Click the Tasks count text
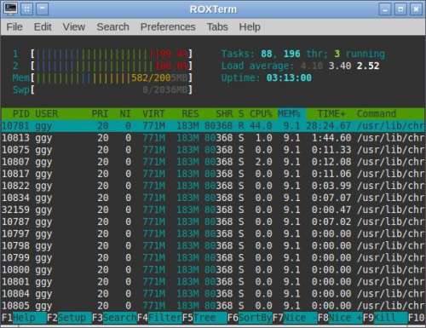426x328 pixels. tap(303, 54)
